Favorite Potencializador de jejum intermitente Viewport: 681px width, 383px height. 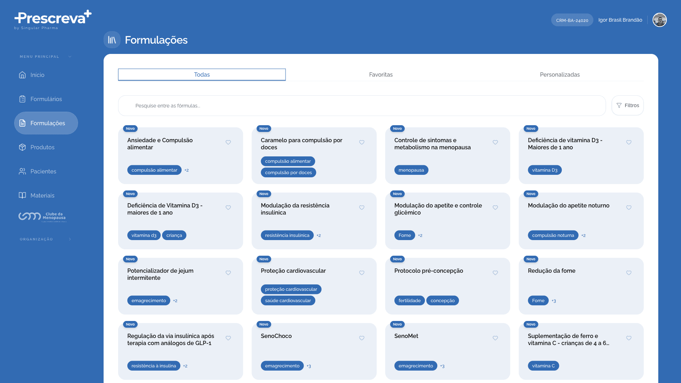(x=228, y=273)
